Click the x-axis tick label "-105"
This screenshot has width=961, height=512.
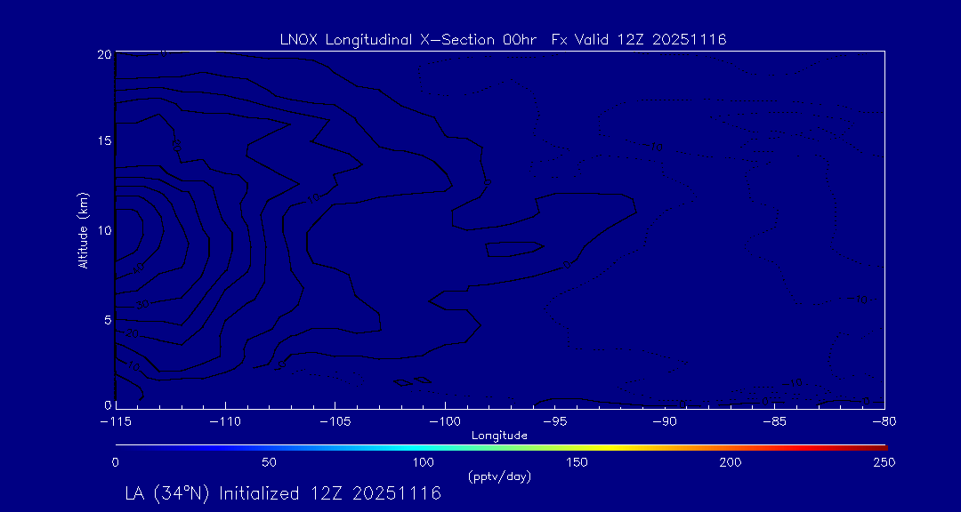tap(335, 422)
